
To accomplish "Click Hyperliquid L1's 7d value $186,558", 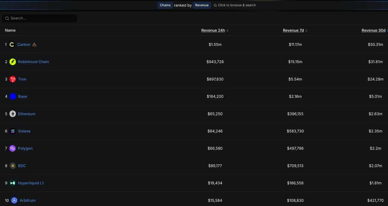I will pyautogui.click(x=295, y=183).
